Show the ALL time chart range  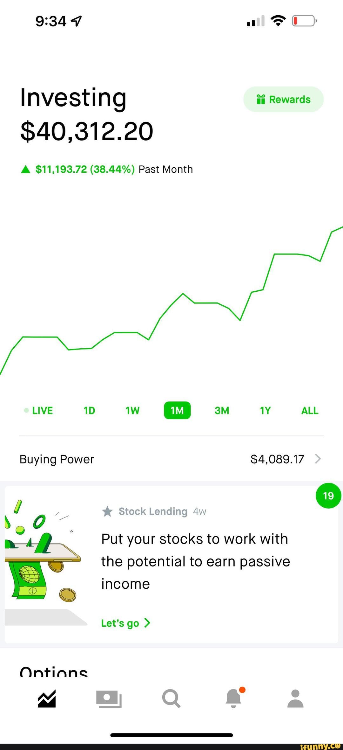point(310,411)
